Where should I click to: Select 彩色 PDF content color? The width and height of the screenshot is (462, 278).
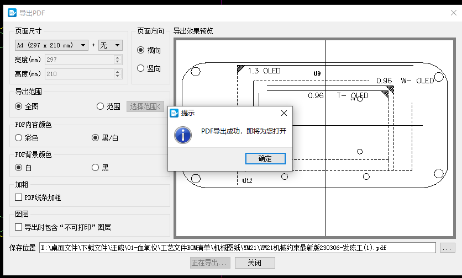click(x=27, y=138)
